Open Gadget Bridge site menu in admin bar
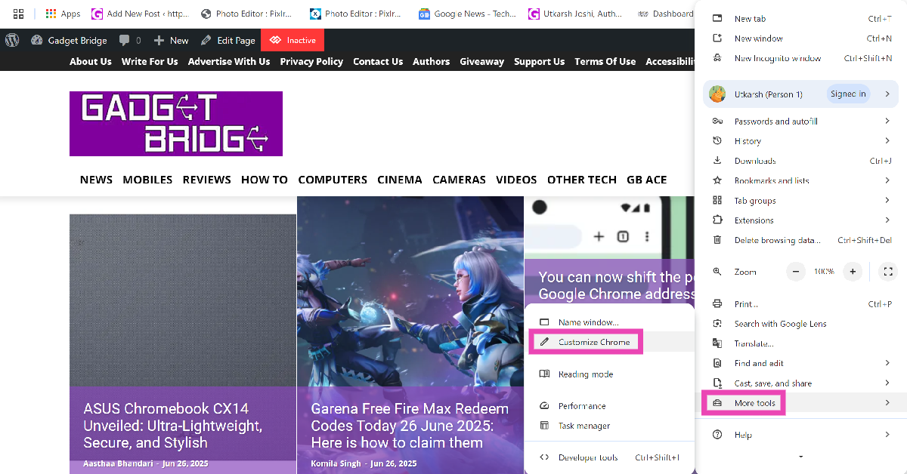Screen dimensions: 907x474 [x=69, y=40]
